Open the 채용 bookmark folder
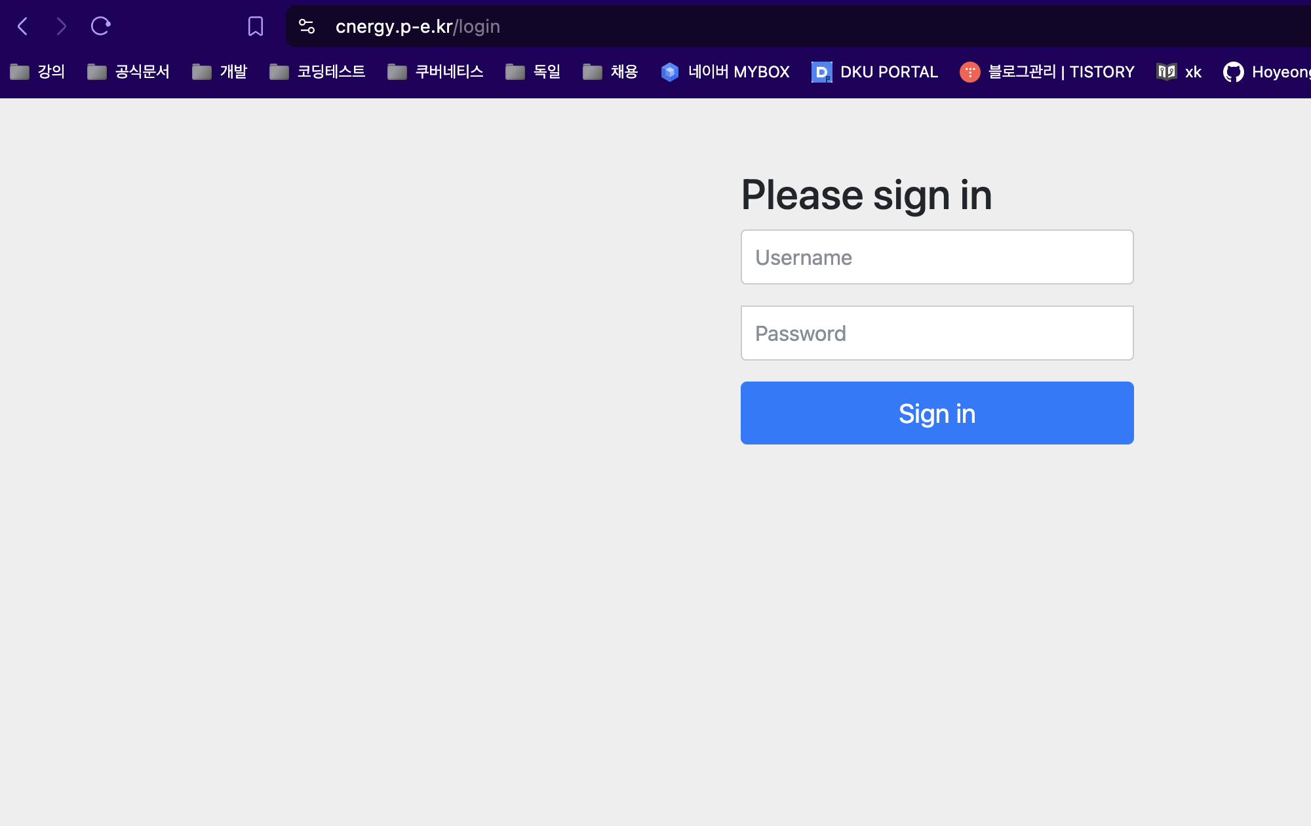This screenshot has height=826, width=1311. pyautogui.click(x=610, y=71)
